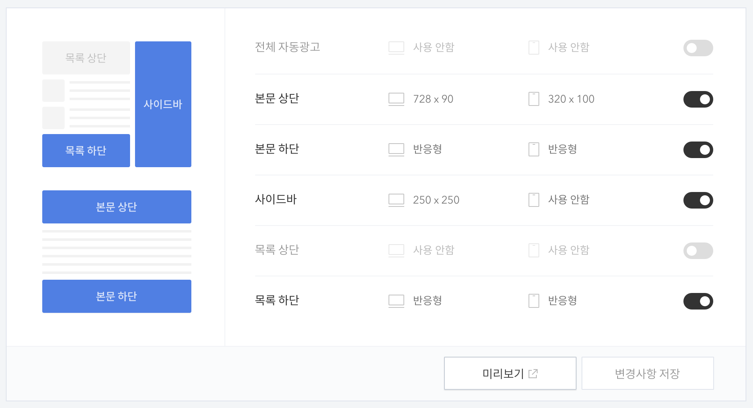Click the desktop icon in 본문 하단 row
Viewport: 753px width, 408px height.
click(x=396, y=150)
